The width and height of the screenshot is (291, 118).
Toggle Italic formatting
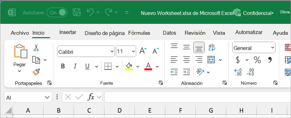[75, 66]
